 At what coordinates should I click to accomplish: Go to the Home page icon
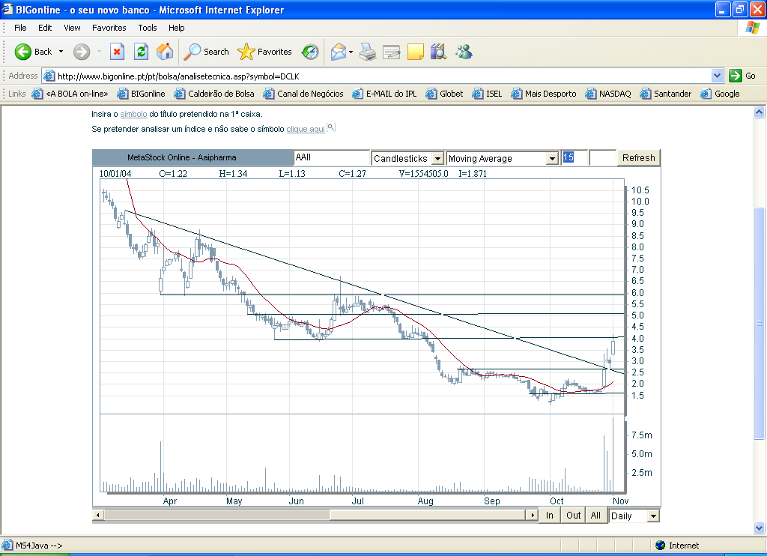[x=165, y=52]
